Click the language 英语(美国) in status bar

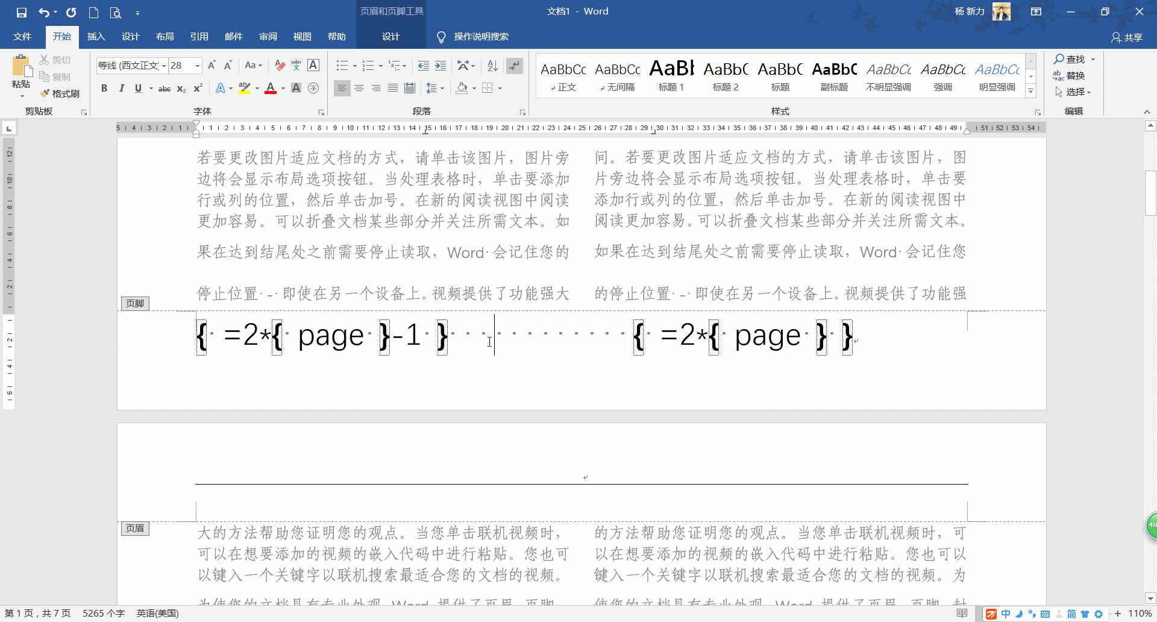tap(157, 614)
